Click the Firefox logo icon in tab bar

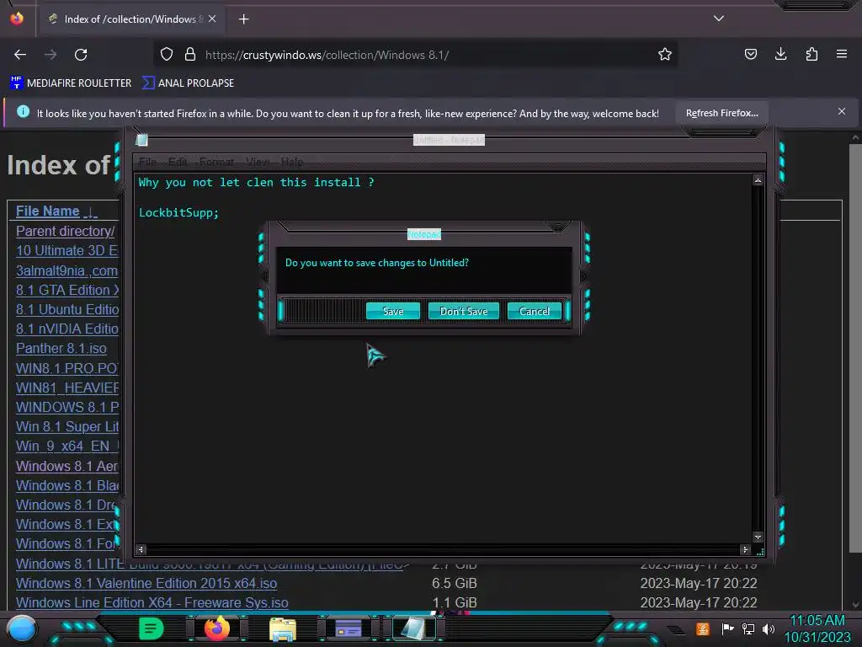point(17,19)
